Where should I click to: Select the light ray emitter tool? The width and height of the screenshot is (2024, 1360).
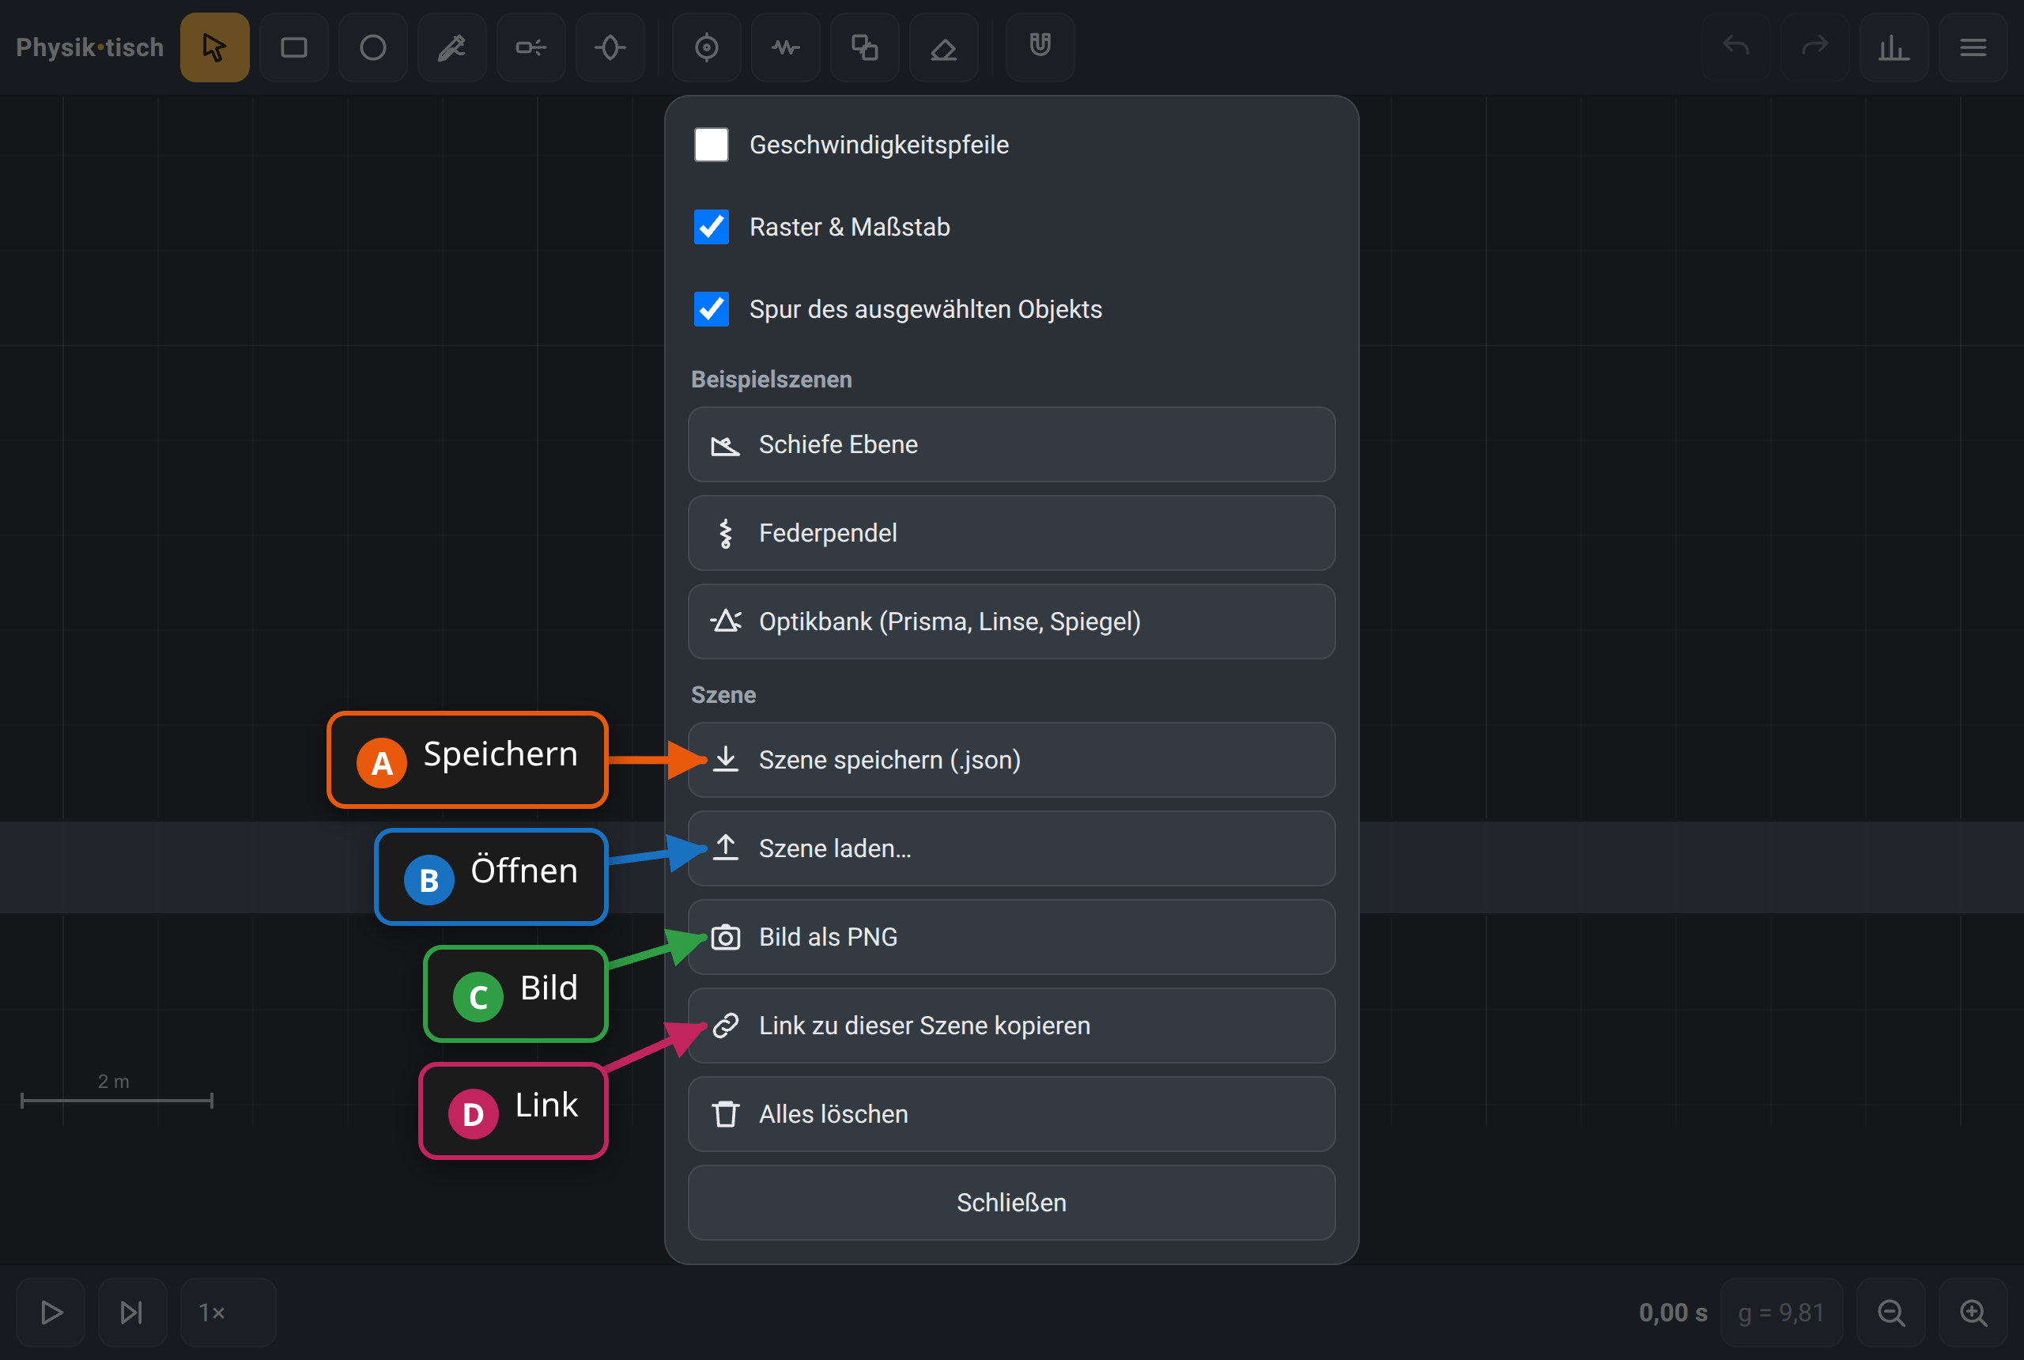[531, 47]
